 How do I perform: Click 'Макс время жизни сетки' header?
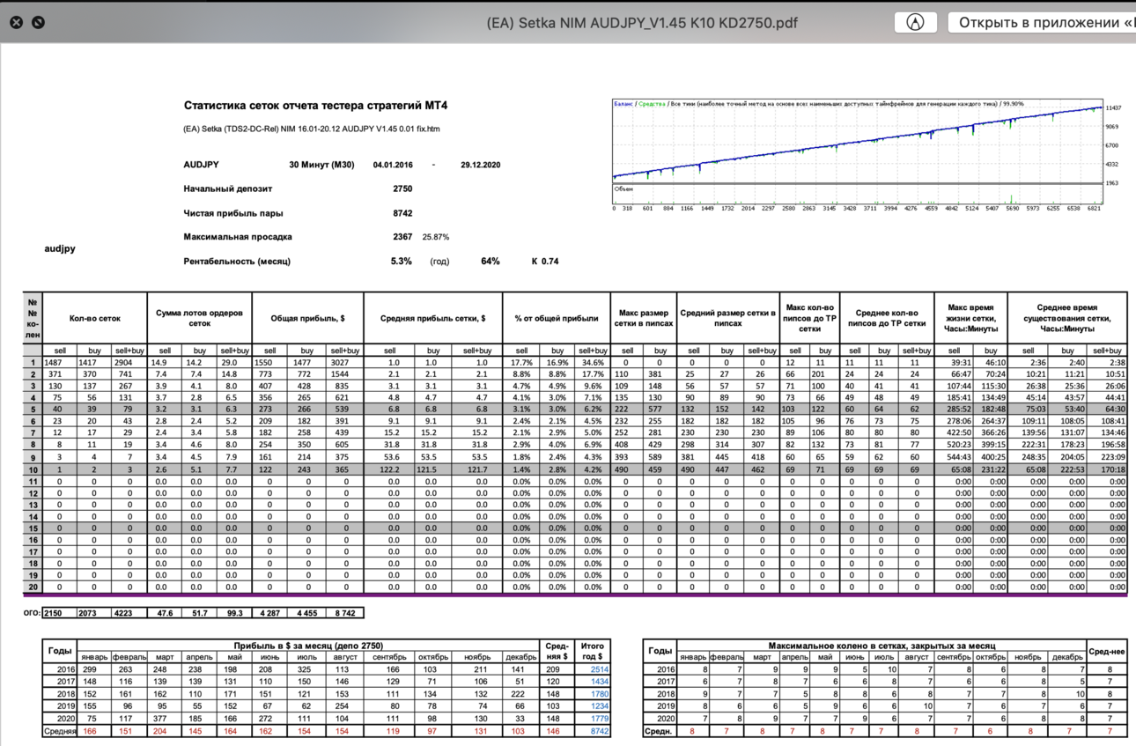coord(971,318)
